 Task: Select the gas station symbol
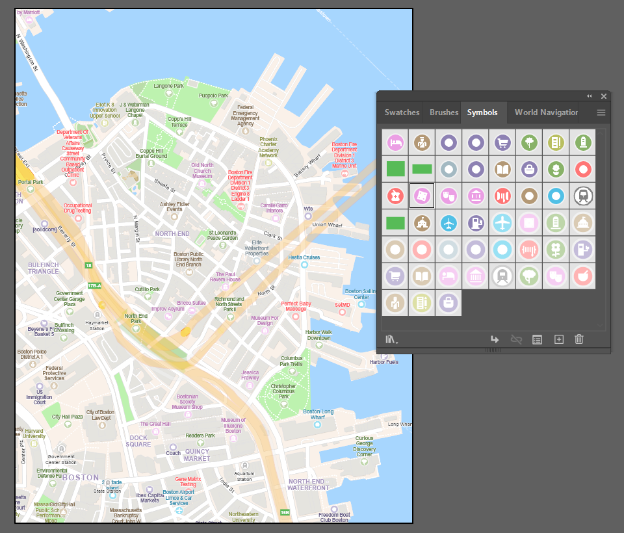pos(475,222)
